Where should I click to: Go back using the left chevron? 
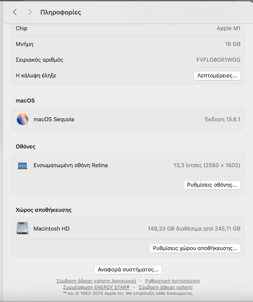tap(15, 12)
